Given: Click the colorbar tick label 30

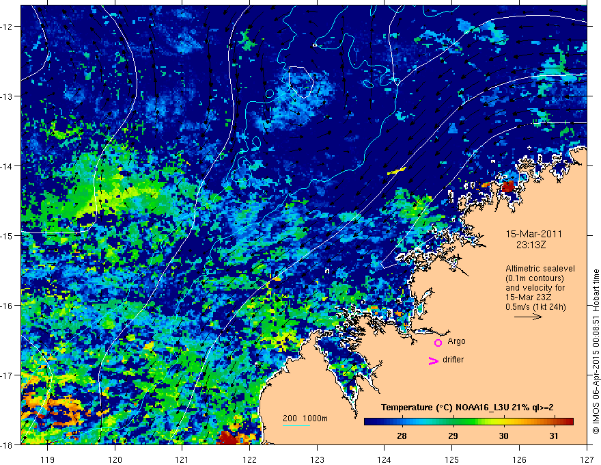Looking at the screenshot, I should tap(503, 436).
